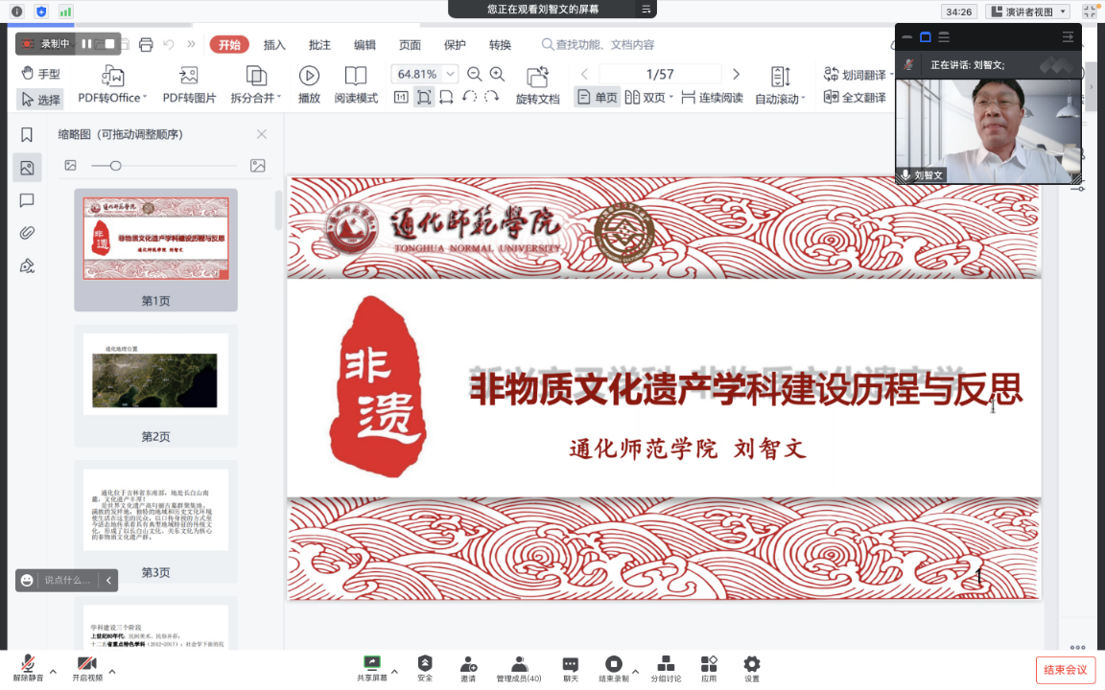Image resolution: width=1105 pixels, height=690 pixels.
Task: Expand 自动滚动 auto scroll dropdown
Action: tap(803, 98)
